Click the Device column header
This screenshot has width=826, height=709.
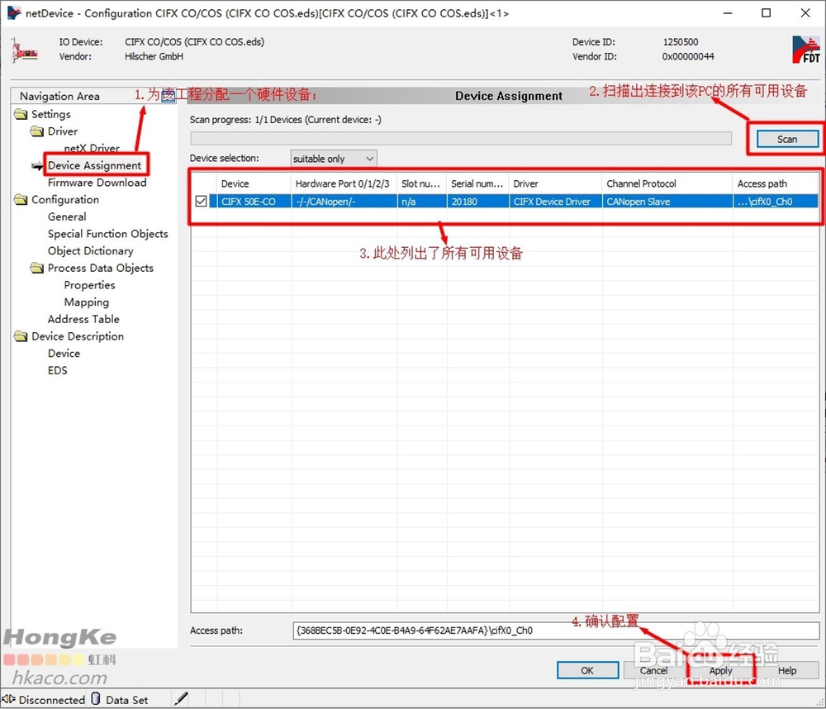pos(254,183)
